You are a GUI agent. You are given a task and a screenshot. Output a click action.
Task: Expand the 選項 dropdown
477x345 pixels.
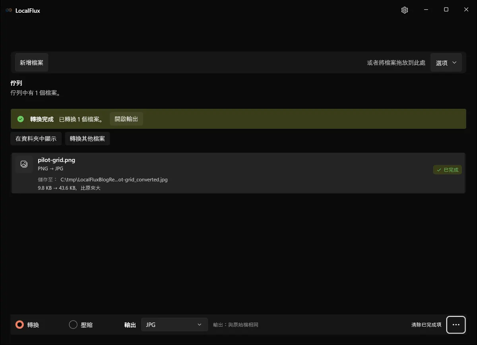pos(446,63)
